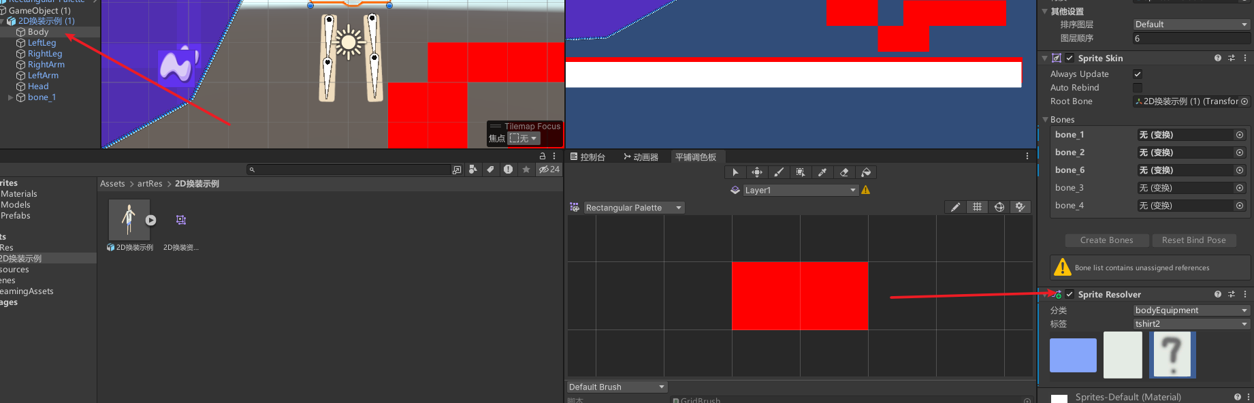Select the blue sprite swatch in Sprite Resolver
The image size is (1254, 403).
click(x=1073, y=355)
